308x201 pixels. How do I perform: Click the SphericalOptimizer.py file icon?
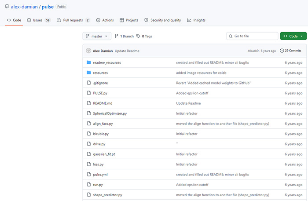coord(89,113)
